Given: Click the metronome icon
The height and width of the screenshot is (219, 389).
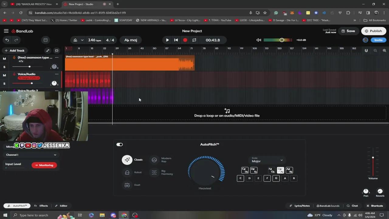Looking at the screenshot, I should tap(75, 40).
